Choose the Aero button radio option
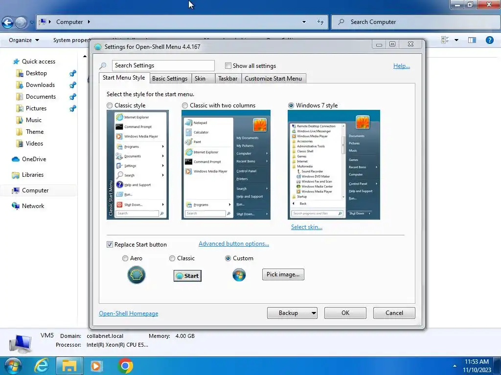 pyautogui.click(x=125, y=258)
